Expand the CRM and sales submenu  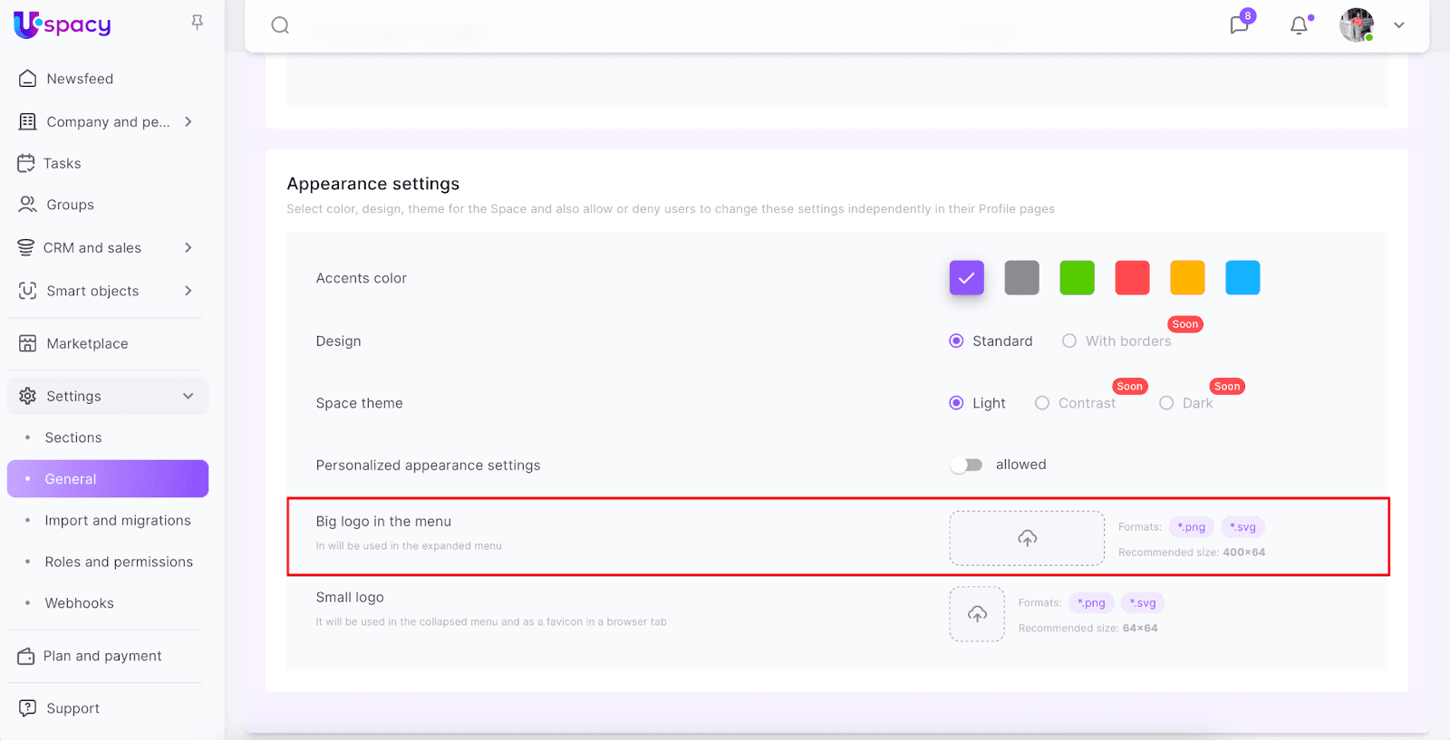click(x=188, y=247)
